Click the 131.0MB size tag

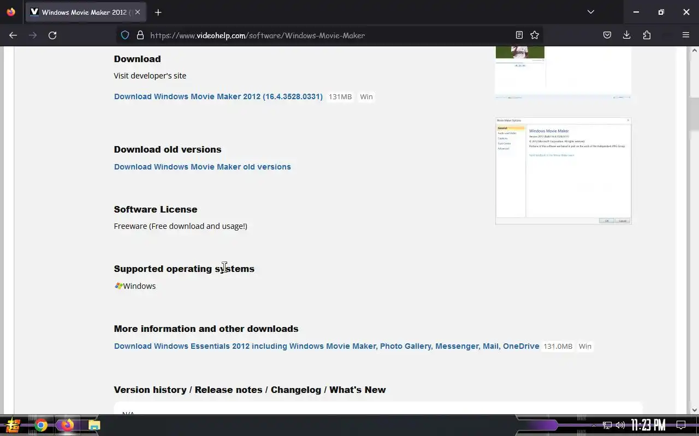[x=558, y=346]
